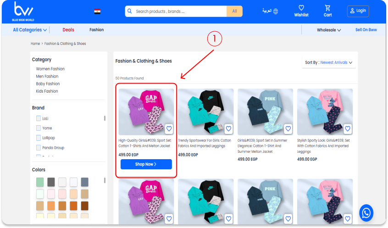Image resolution: width=388 pixels, height=228 pixels.
Task: Click the Blue Wide World logo
Action: [23, 11]
